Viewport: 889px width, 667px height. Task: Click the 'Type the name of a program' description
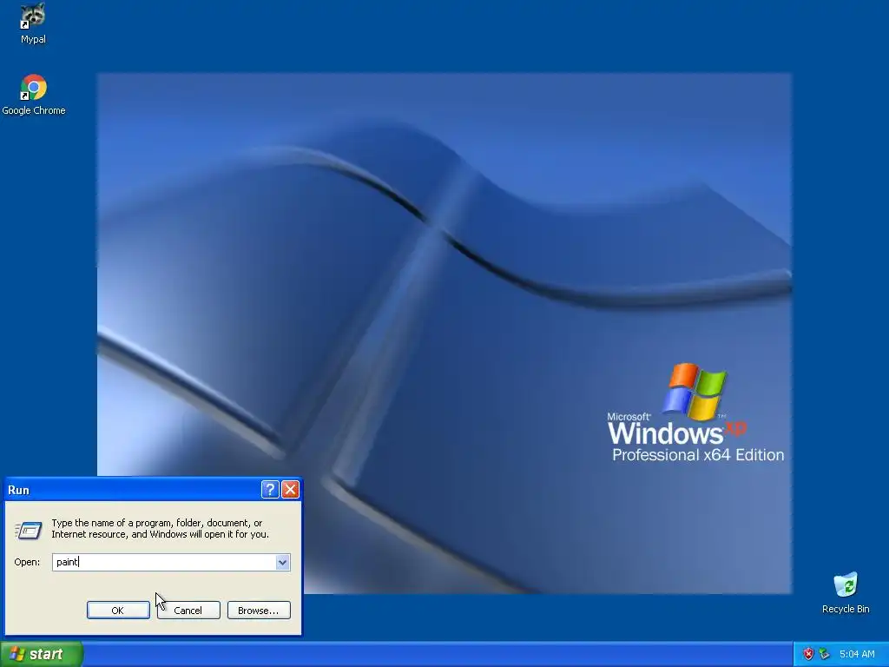click(x=161, y=529)
